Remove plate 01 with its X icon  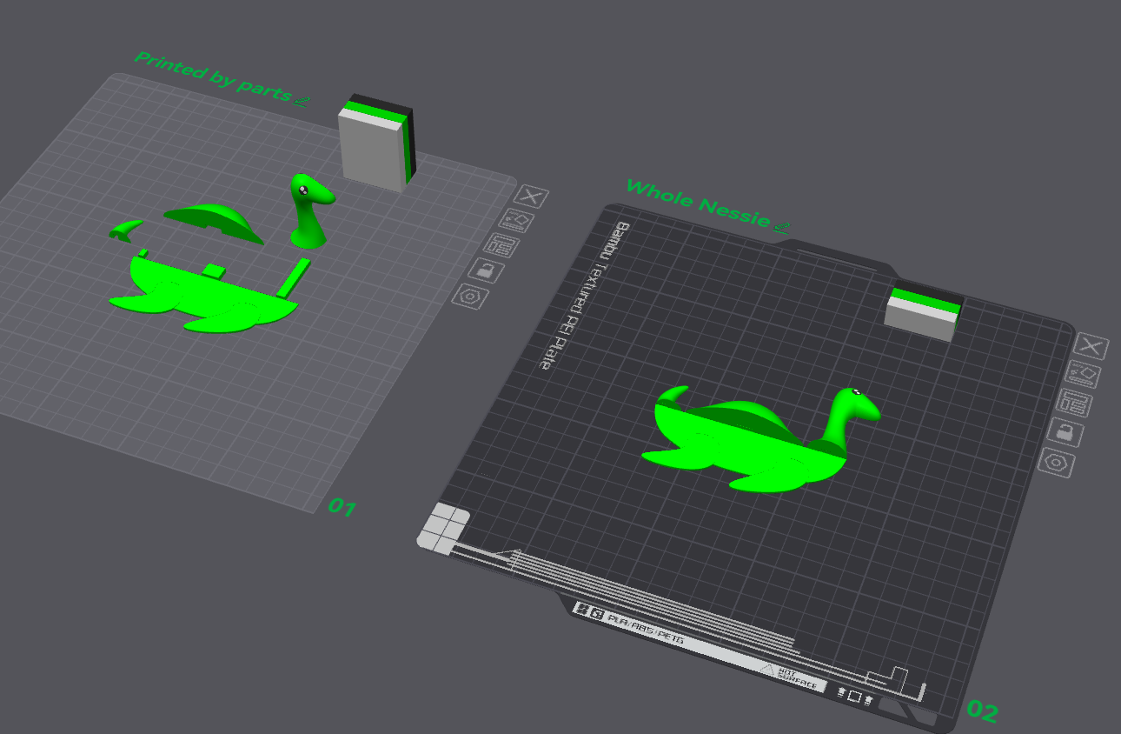(x=531, y=197)
